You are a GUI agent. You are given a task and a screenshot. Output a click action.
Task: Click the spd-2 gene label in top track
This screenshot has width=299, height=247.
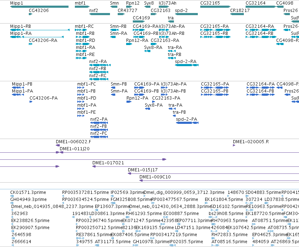click(x=181, y=10)
